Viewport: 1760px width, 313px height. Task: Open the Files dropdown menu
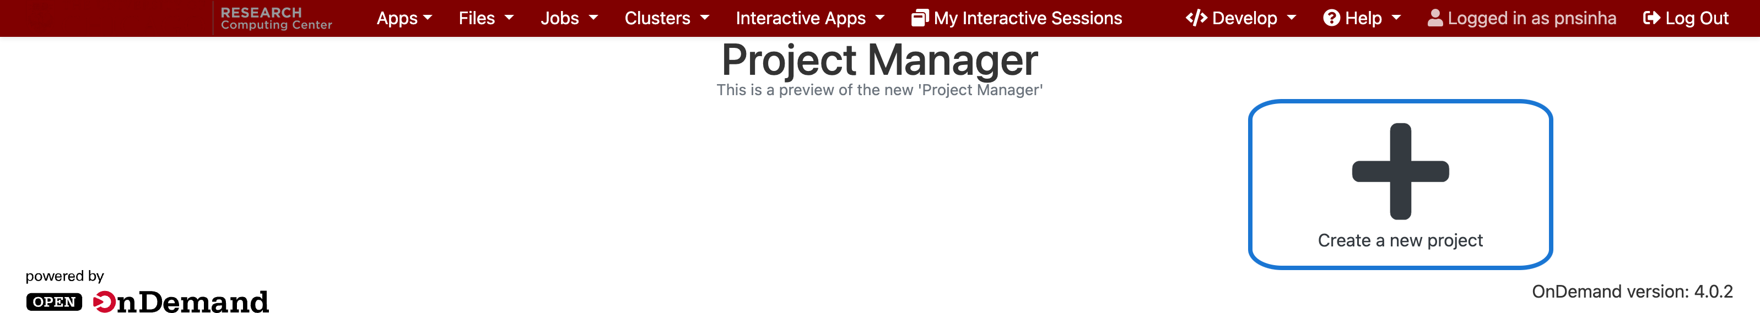click(485, 18)
